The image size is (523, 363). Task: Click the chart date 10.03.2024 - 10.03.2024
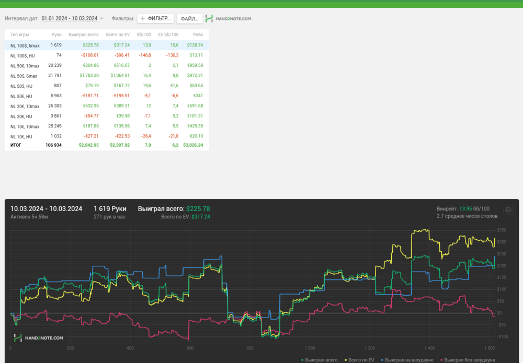(47, 209)
